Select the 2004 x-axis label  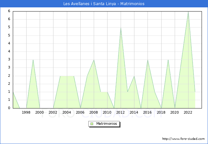pos(67,112)
